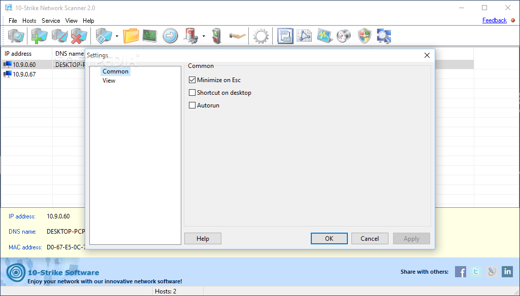Share via LinkedIn icon

coord(507,272)
